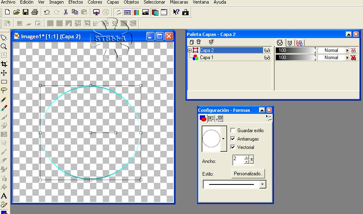Image resolution: width=363 pixels, height=214 pixels.
Task: Open blend mode arrow for Capa 1
Action: (347, 57)
